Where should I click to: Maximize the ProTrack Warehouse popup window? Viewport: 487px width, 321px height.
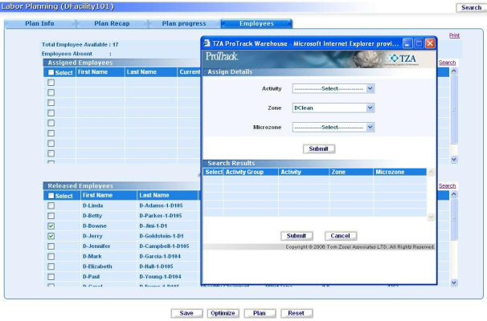click(x=419, y=42)
